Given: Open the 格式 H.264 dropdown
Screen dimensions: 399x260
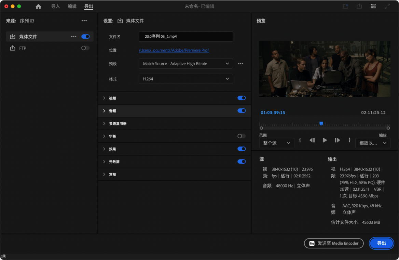Looking at the screenshot, I should click(186, 79).
